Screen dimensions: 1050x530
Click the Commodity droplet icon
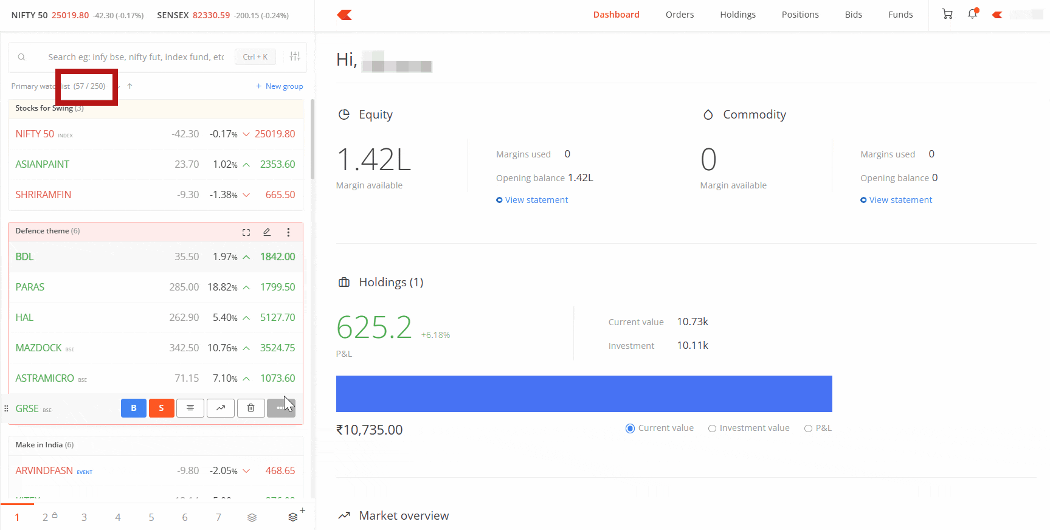pos(708,114)
